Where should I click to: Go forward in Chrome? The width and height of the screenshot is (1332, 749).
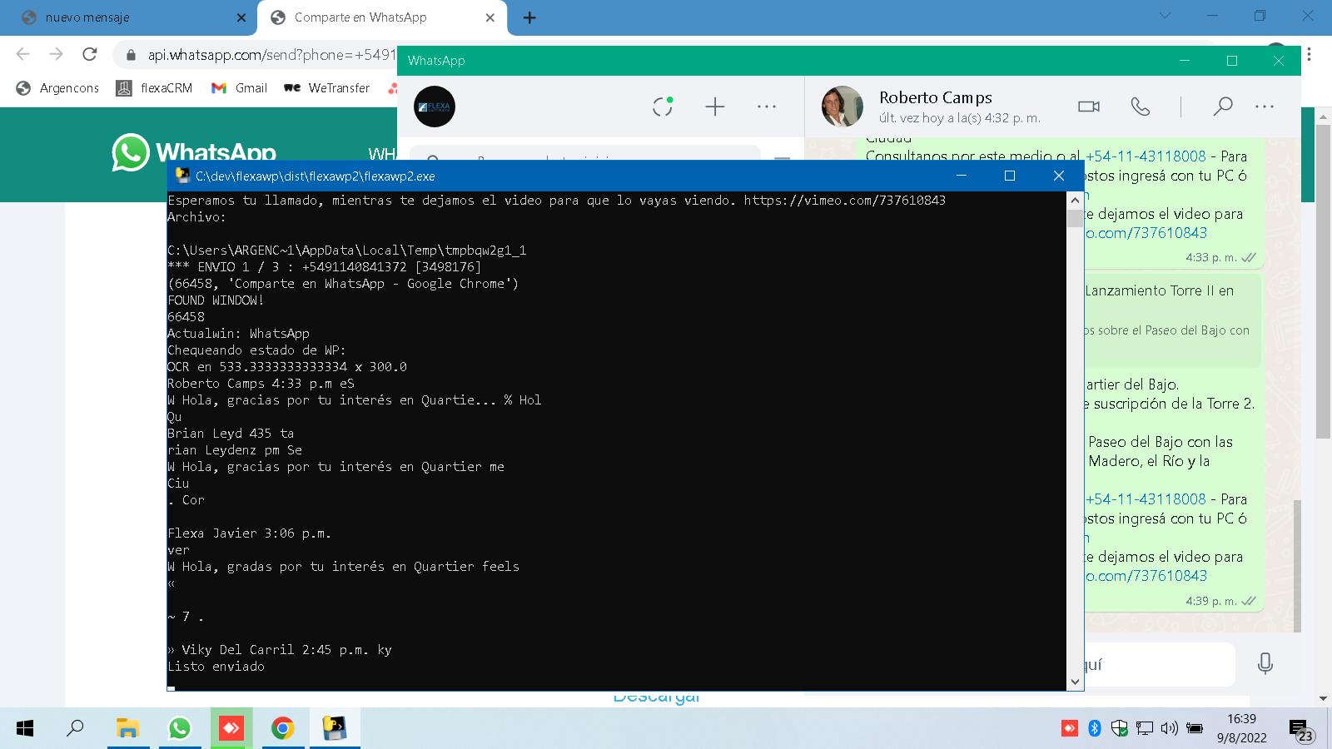[x=56, y=55]
